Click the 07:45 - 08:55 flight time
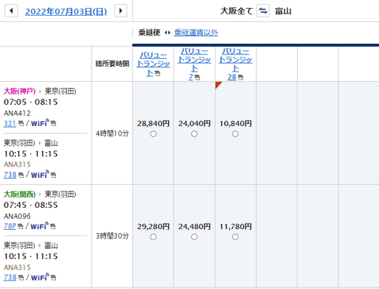Viewport: 379px width, 289px height. [31, 205]
